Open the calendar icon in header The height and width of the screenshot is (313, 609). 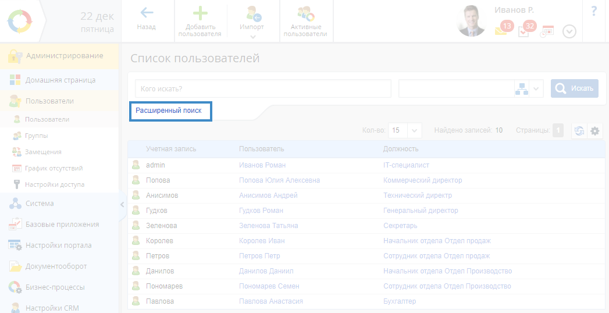click(547, 31)
